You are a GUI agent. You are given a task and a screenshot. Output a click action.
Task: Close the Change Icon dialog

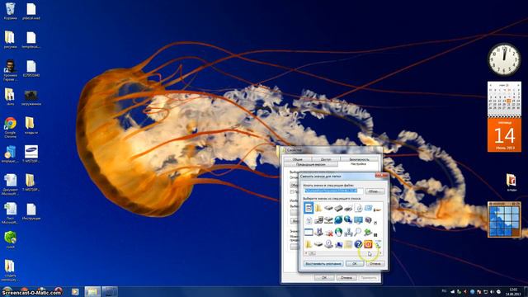click(381, 176)
